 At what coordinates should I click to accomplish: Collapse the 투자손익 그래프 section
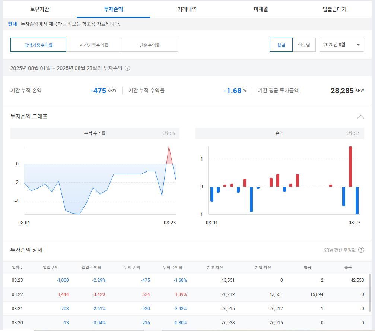click(x=360, y=117)
